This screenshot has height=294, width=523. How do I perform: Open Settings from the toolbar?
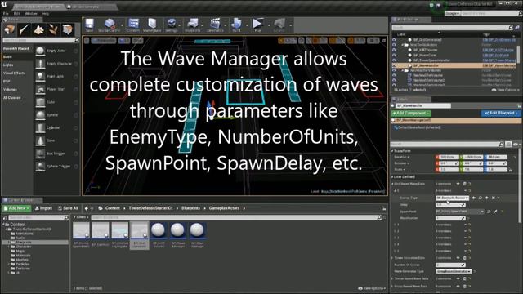point(172,24)
